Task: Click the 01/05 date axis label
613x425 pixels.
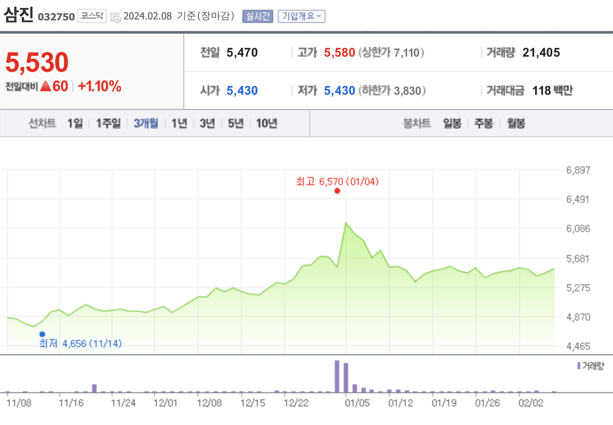Action: click(x=357, y=403)
